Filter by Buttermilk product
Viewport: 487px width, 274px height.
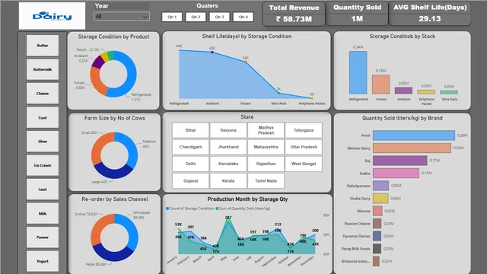43,69
